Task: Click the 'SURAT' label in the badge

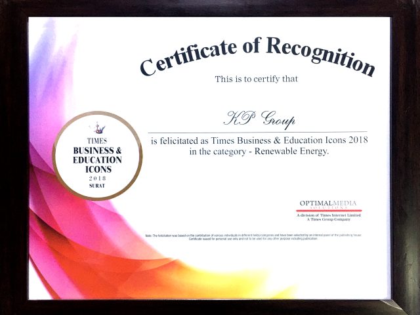Action: pos(97,186)
